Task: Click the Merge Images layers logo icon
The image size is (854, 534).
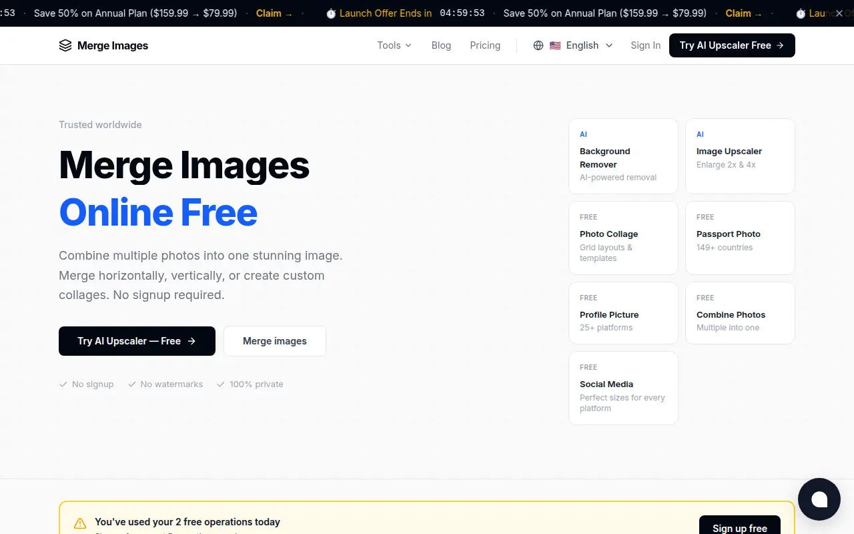Action: (x=65, y=45)
